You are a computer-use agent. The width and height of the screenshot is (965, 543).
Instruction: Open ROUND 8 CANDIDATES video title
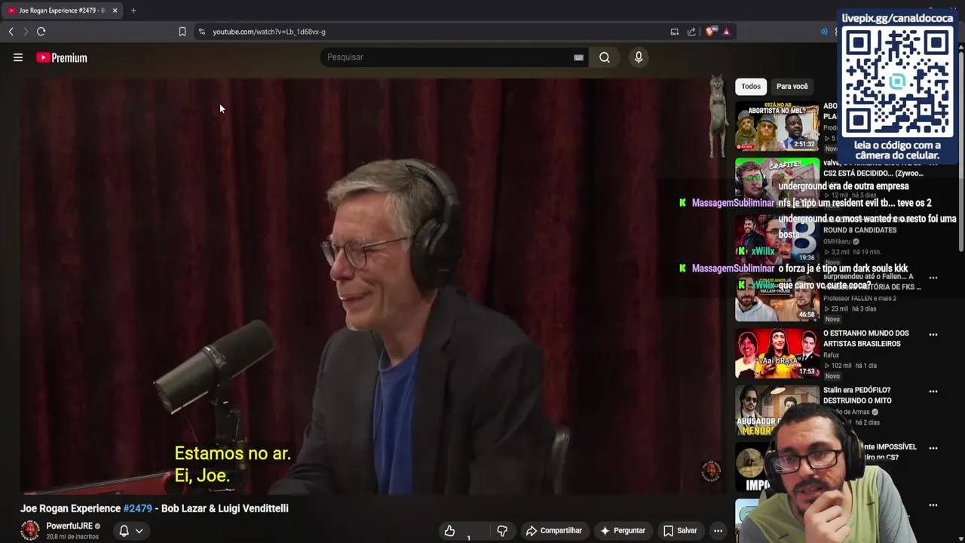859,230
